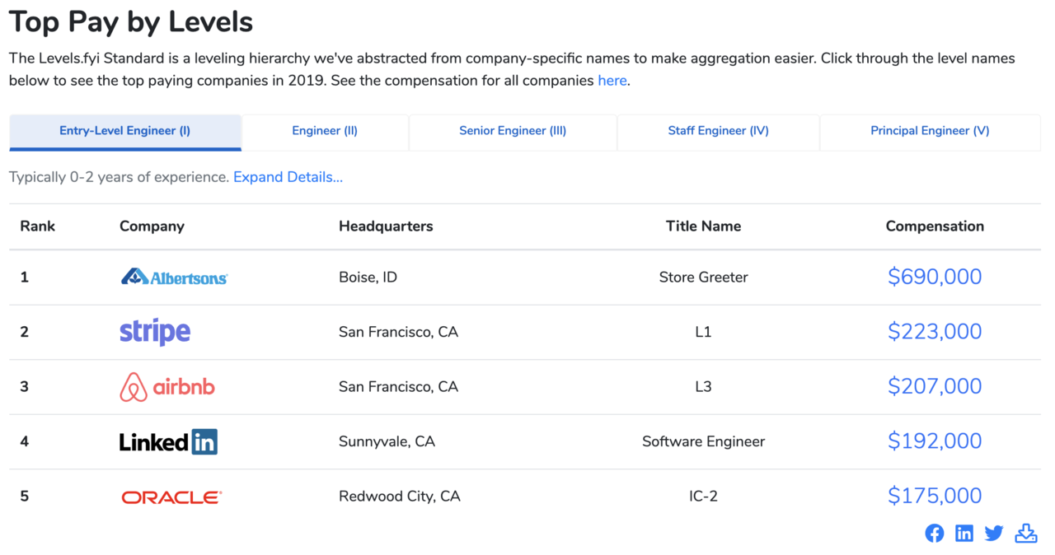This screenshot has height=555, width=1055.
Task: Select the Entry-Level Engineer (I) tab
Action: [125, 132]
